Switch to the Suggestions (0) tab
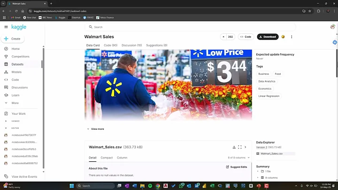338x190 pixels. coord(157,45)
